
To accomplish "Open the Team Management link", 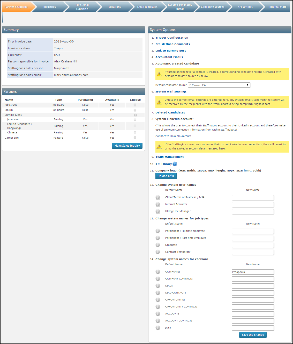I will point(169,157).
